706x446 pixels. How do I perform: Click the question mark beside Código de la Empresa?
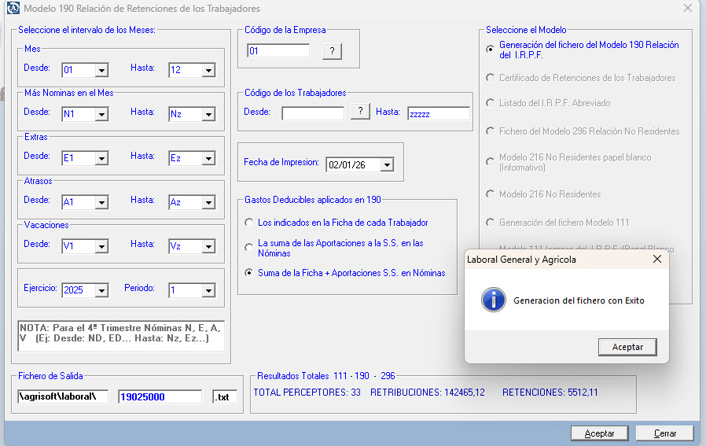[332, 51]
